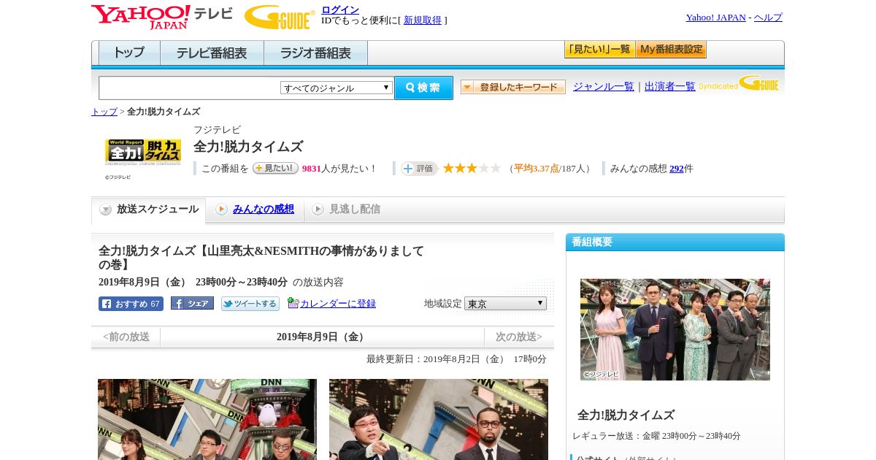Click the G-GUIDE logo in the header
Image resolution: width=876 pixels, height=460 pixels.
(280, 17)
